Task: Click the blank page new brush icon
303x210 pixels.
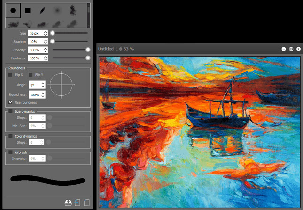Action: tap(87, 203)
